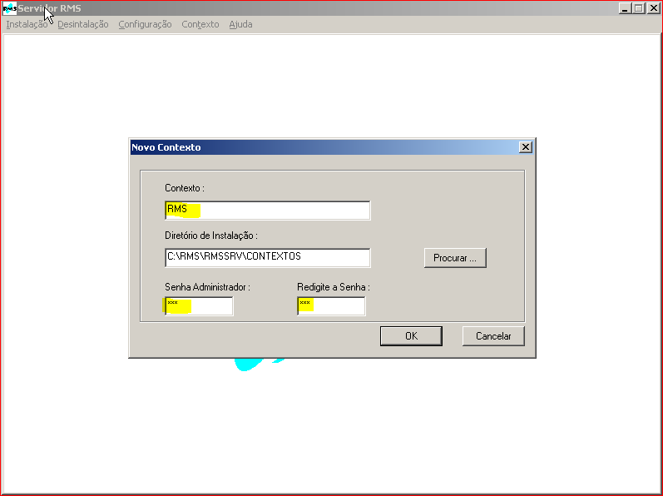Click the 'Contexto :' label
Image resolution: width=663 pixels, height=496 pixels.
pyautogui.click(x=185, y=188)
